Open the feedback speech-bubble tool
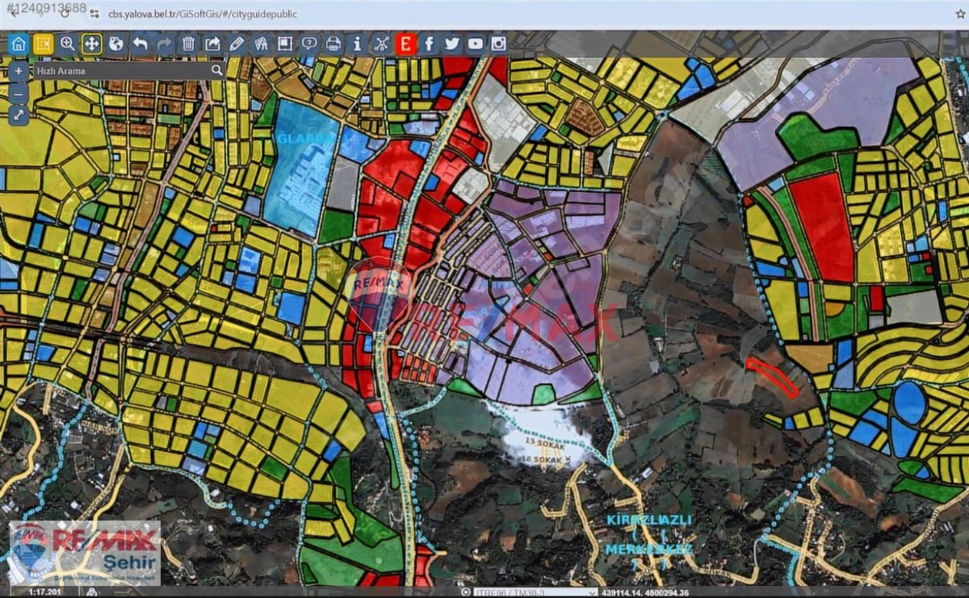The image size is (969, 598). point(309,44)
